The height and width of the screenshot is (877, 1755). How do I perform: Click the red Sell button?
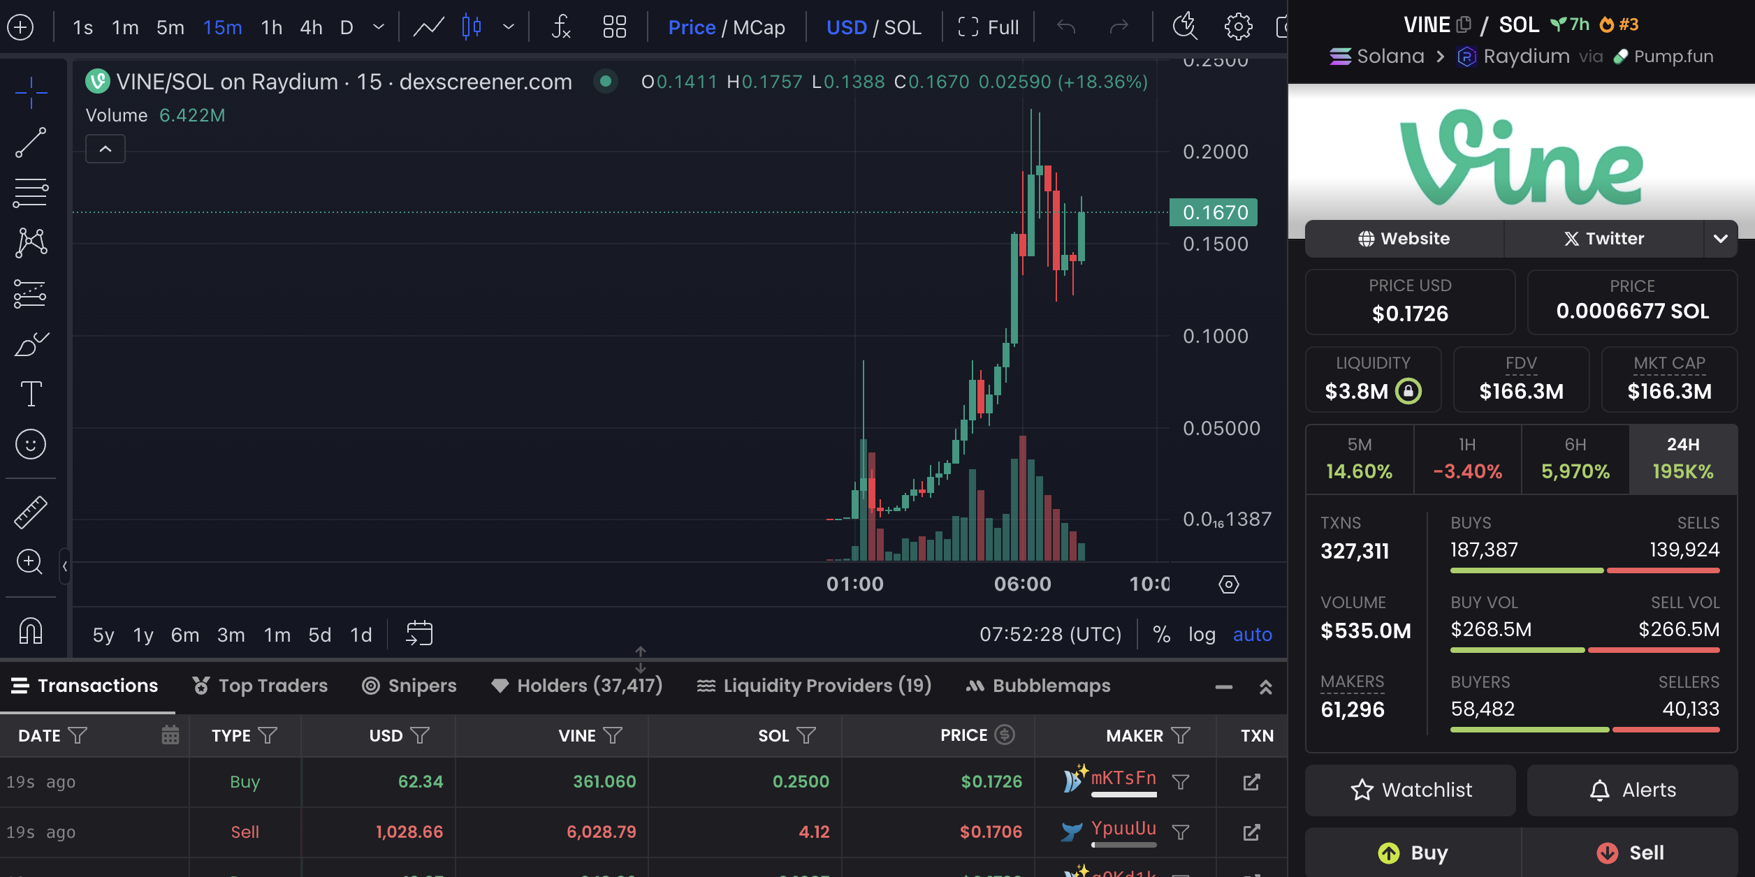pos(1630,853)
